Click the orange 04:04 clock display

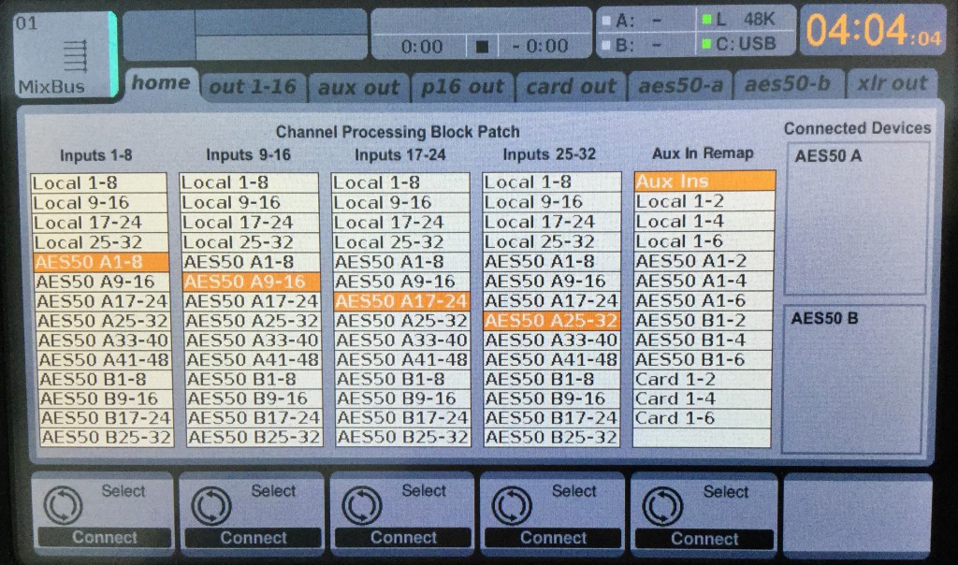tap(874, 31)
